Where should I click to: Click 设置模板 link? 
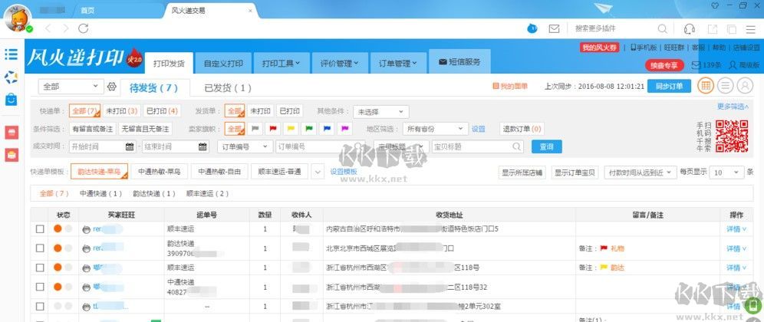[x=344, y=172]
